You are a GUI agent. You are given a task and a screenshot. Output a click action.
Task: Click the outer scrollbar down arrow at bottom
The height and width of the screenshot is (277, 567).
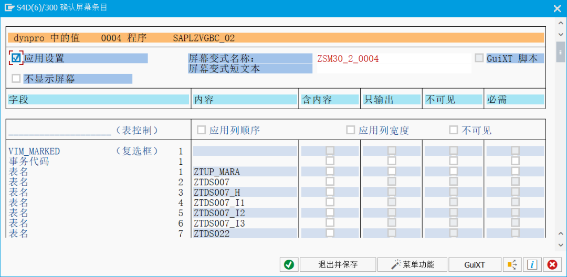click(x=561, y=245)
